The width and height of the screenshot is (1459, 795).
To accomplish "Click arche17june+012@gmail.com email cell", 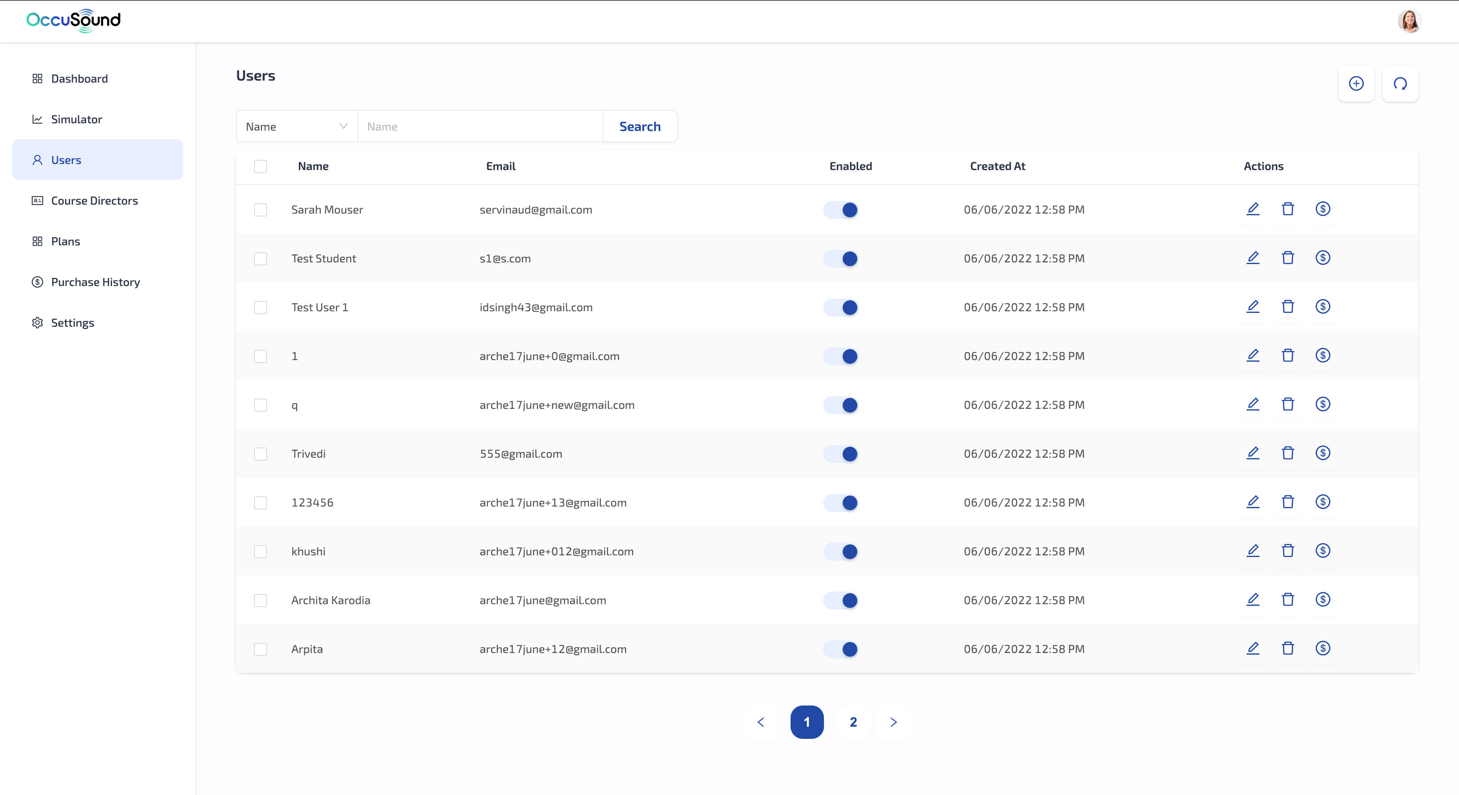I will click(557, 552).
